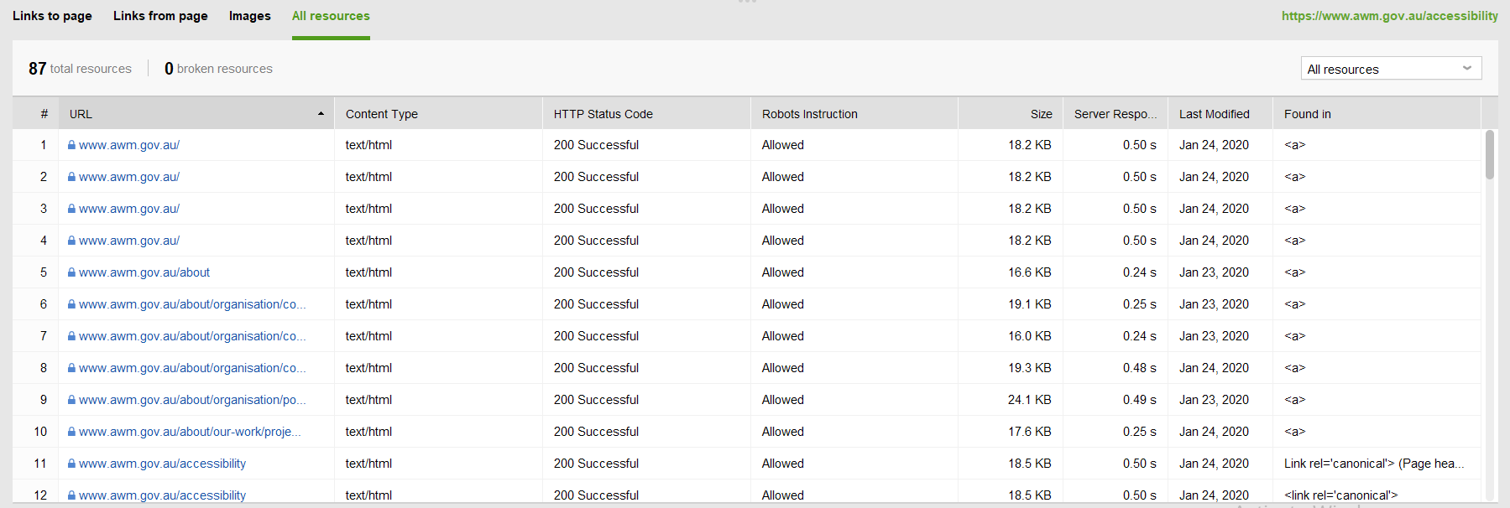Screen dimensions: 1510x508
Task: Sort by Content Type column header
Action: coord(438,114)
